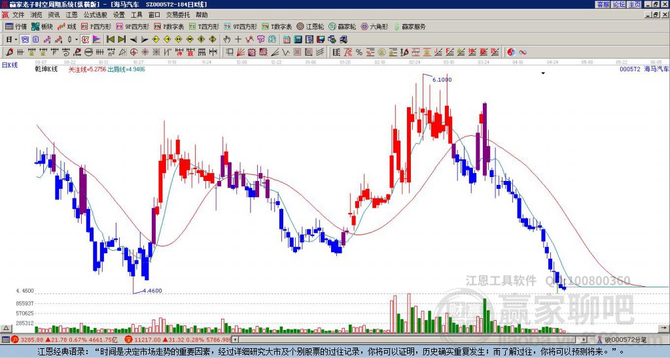
Task: Open the 帮助 menu
Action: point(202,15)
